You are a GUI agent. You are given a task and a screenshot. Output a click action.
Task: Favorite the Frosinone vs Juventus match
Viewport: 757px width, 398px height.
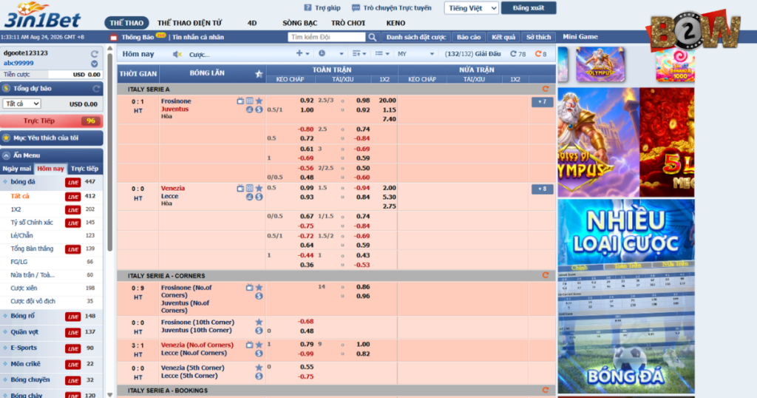(259, 101)
